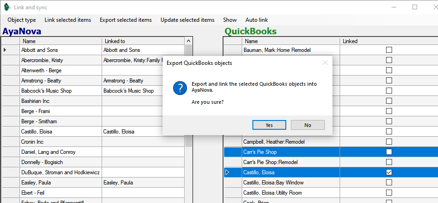Image resolution: width=438 pixels, height=203 pixels.
Task: Select Cronin Inc in the AyaNova list
Action: 61,142
